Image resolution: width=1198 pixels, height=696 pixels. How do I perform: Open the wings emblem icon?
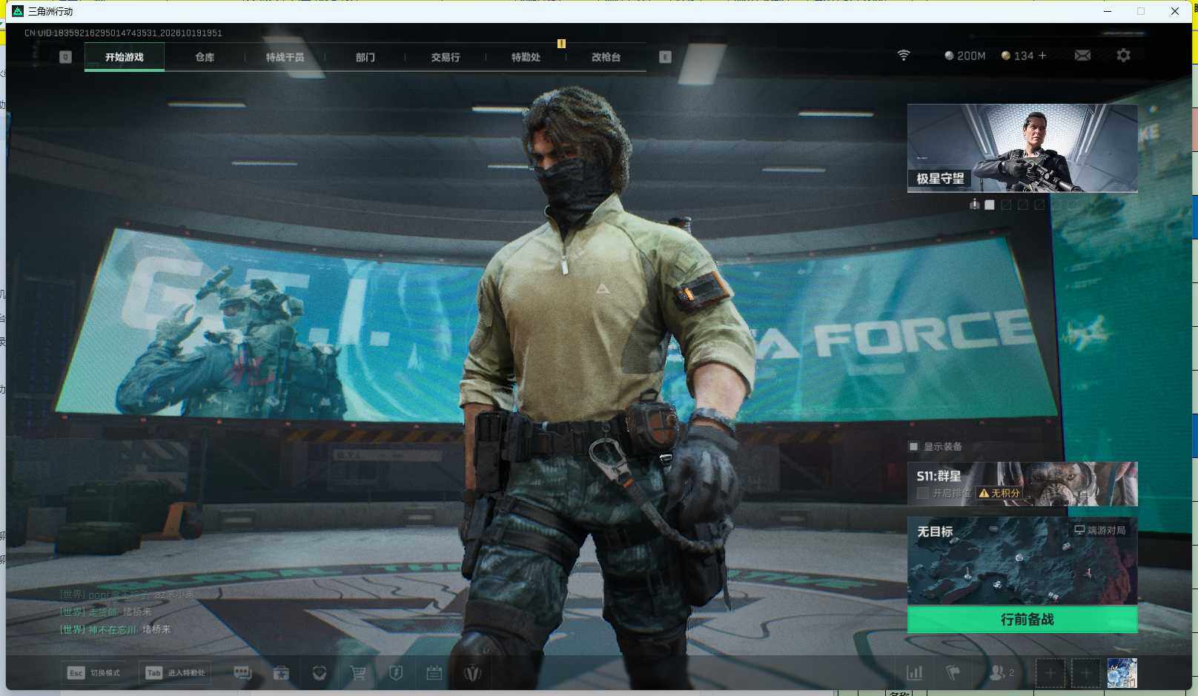472,673
